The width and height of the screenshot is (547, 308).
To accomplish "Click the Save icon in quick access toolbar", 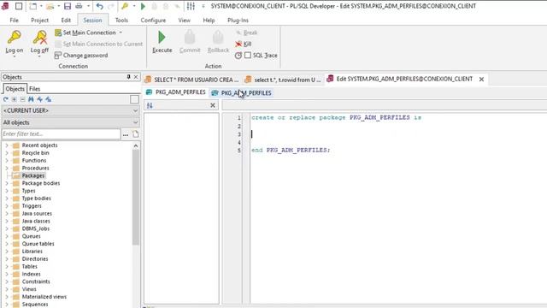I will click(68, 6).
